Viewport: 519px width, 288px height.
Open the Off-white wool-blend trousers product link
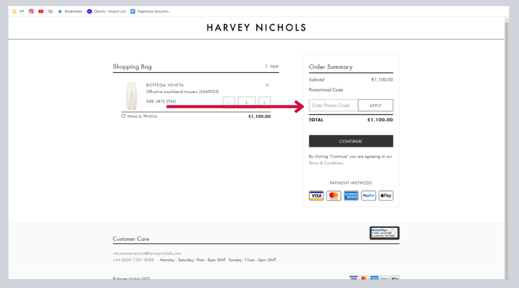pos(183,92)
